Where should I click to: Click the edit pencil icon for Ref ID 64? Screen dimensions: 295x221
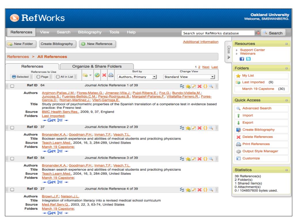tap(194, 86)
